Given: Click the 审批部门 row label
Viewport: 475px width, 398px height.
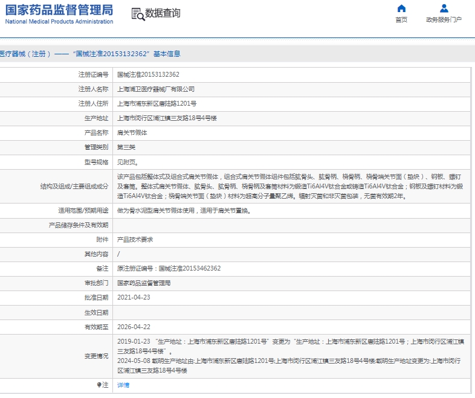Looking at the screenshot, I should tap(96, 283).
